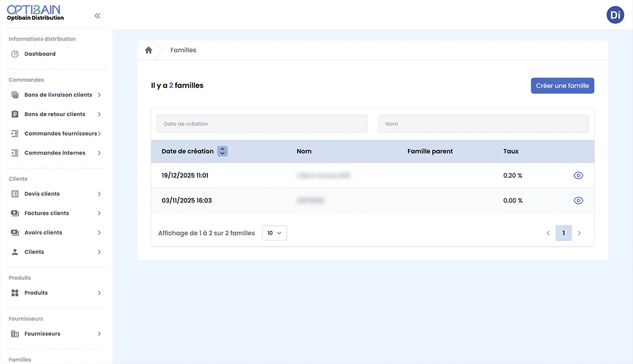Go home via breadcrumb house icon
The width and height of the screenshot is (633, 364).
pos(148,50)
